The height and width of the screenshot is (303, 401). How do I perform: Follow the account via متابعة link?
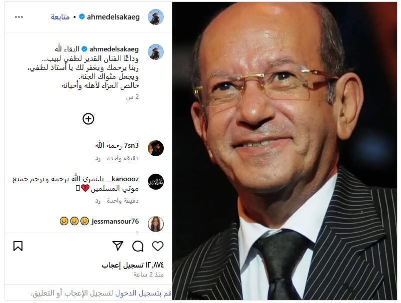pyautogui.click(x=60, y=17)
